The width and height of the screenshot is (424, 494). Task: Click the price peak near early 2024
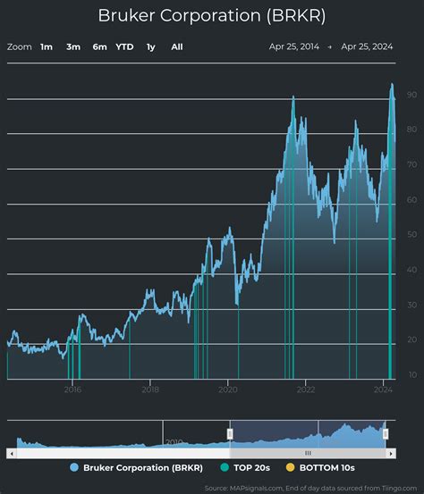(x=392, y=85)
